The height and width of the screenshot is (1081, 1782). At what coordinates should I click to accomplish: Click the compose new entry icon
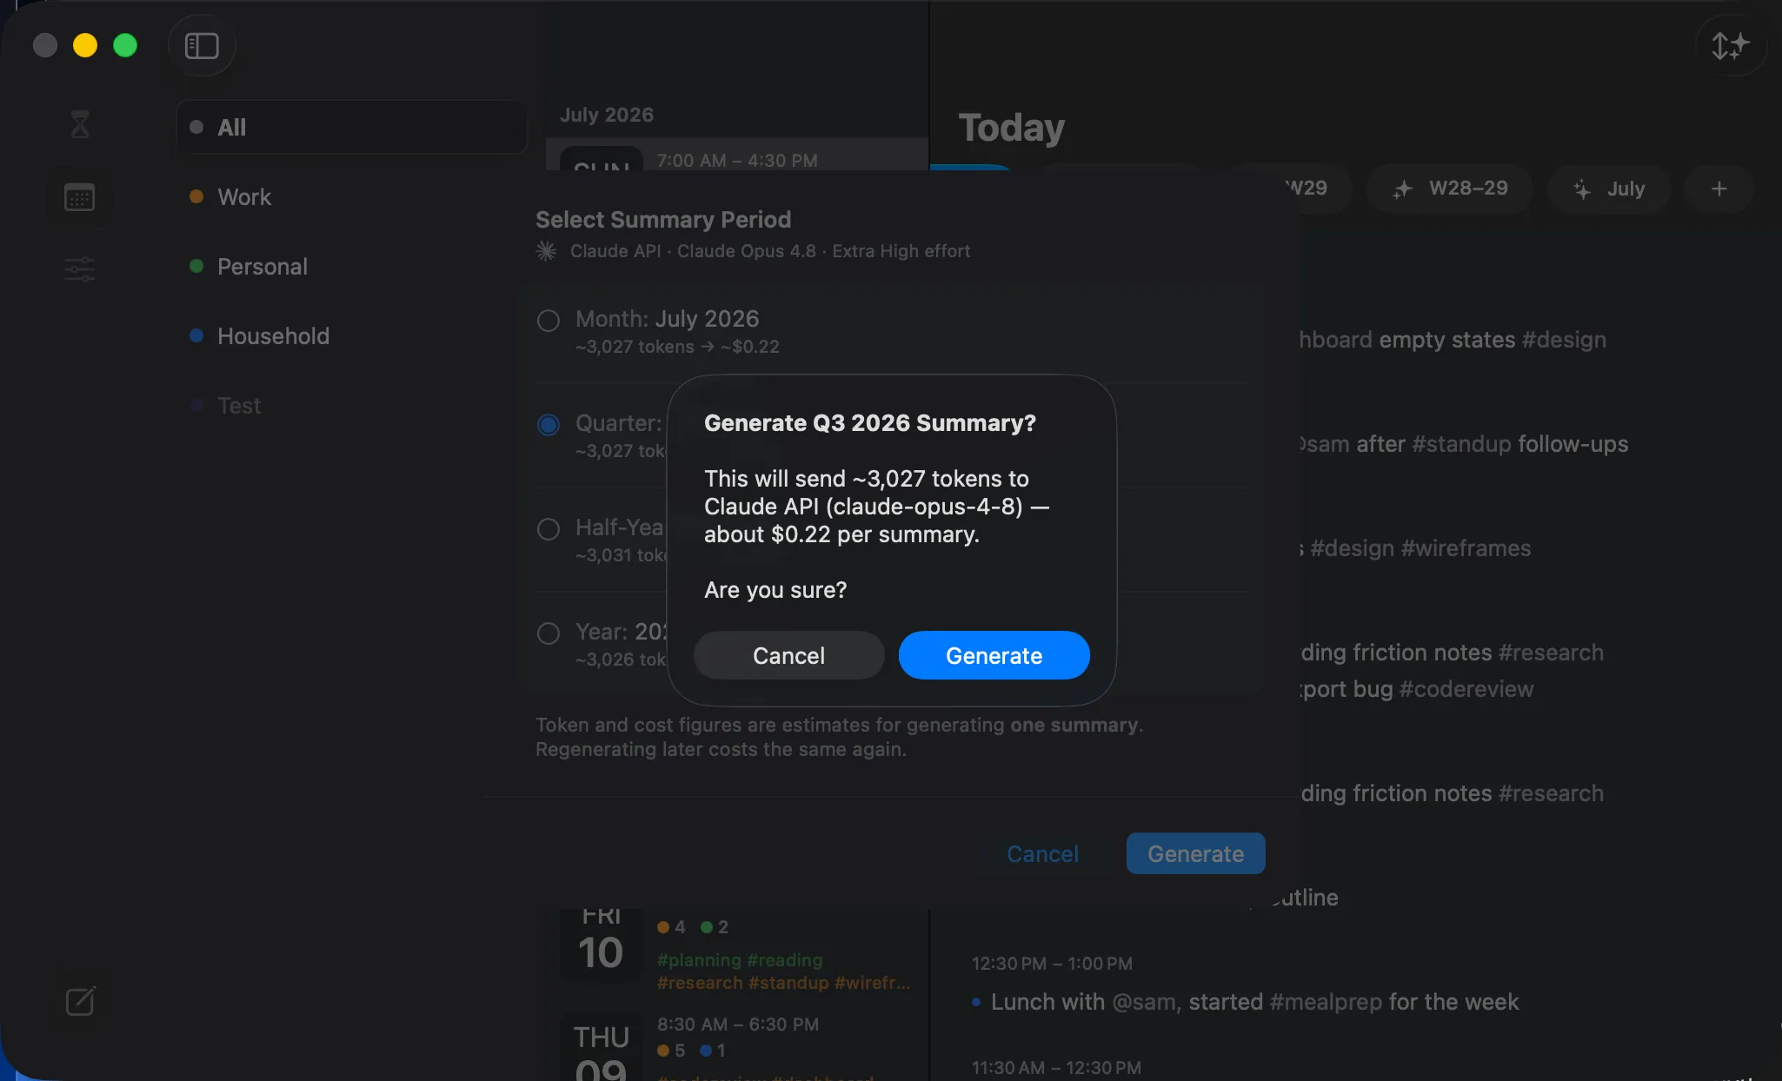(x=80, y=1001)
